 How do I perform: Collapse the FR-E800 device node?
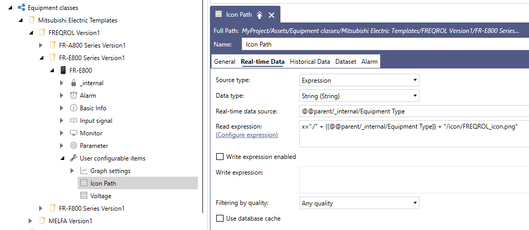pyautogui.click(x=52, y=71)
